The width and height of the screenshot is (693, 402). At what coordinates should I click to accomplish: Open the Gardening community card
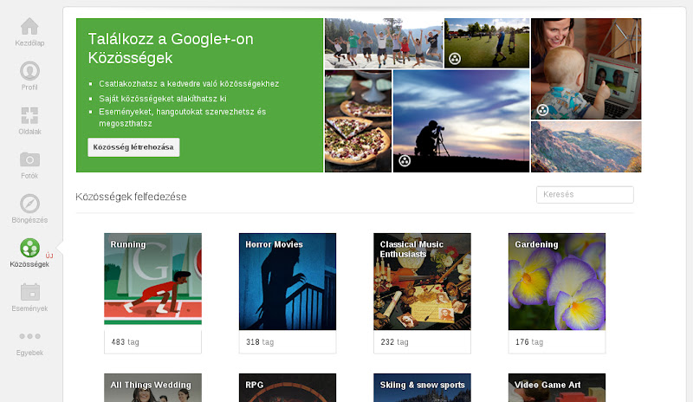click(557, 293)
